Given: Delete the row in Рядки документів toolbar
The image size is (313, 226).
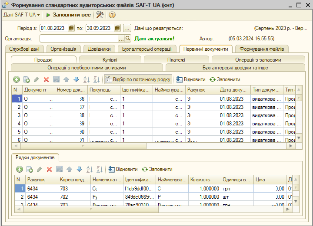Looking at the screenshot, I should (49, 169).
